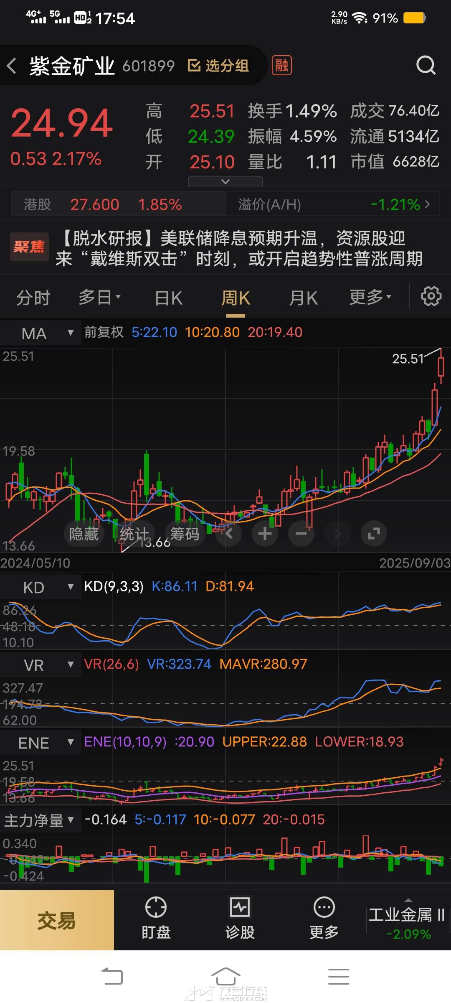Zoom in the K-line chart
Image resolution: width=451 pixels, height=1003 pixels.
265,534
